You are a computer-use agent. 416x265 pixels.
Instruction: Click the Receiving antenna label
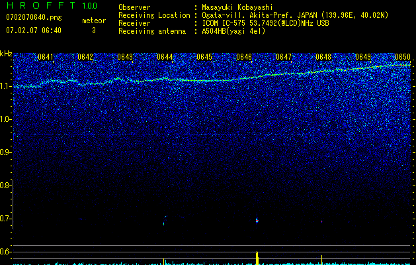(152, 31)
